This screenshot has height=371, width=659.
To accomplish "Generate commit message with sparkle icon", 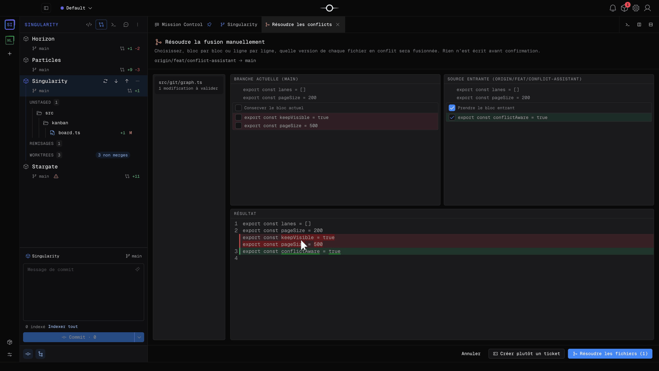I will (138, 269).
